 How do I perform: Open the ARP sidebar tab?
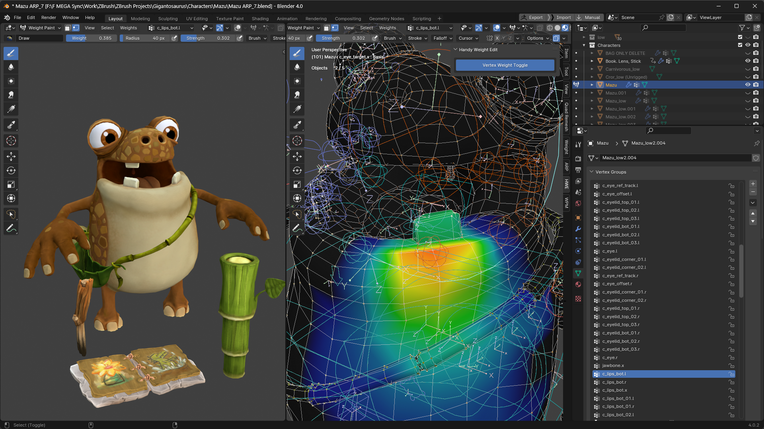point(567,167)
